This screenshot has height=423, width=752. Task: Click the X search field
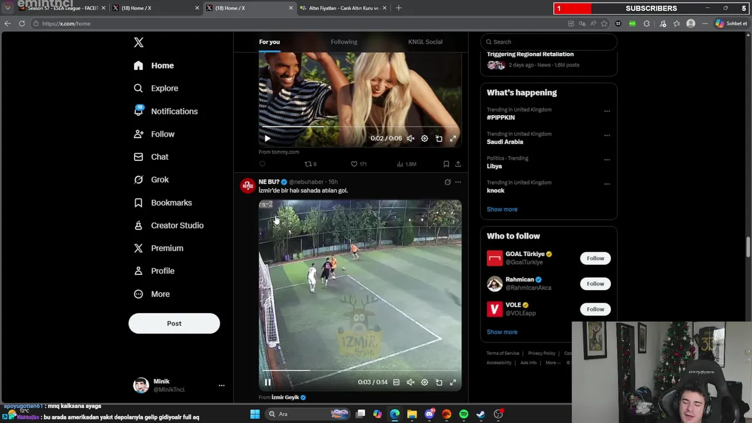click(x=549, y=42)
